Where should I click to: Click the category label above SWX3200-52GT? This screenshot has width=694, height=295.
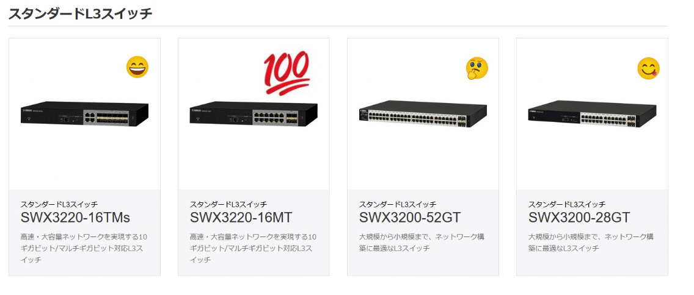pos(398,204)
